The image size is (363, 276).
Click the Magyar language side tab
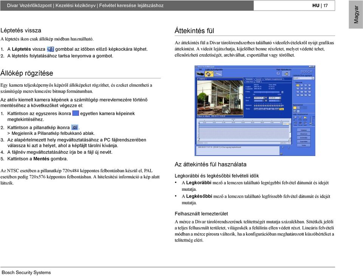(356, 14)
